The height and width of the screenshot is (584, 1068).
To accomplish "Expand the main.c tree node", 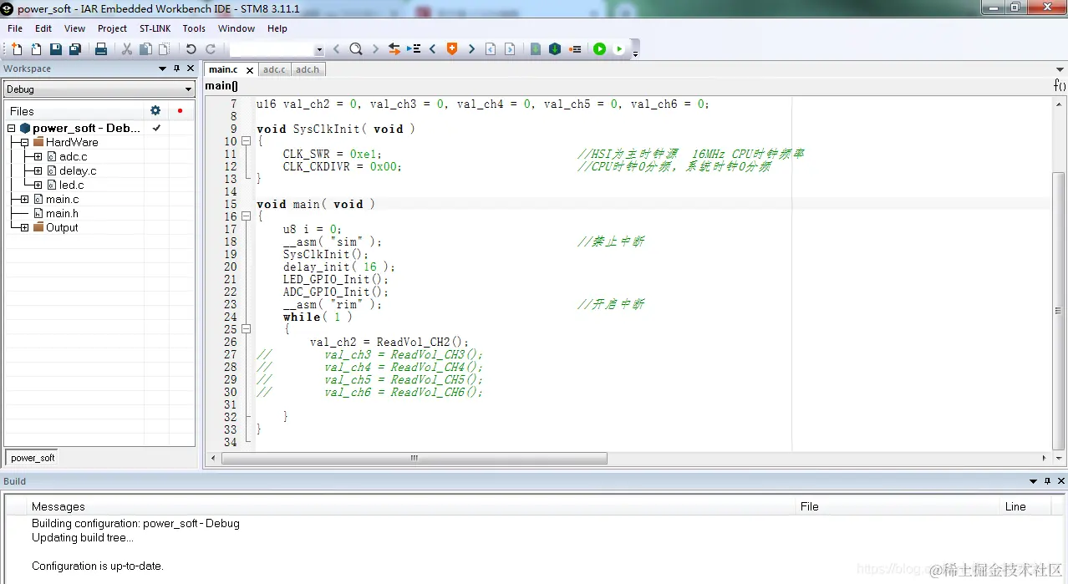I will tap(25, 200).
